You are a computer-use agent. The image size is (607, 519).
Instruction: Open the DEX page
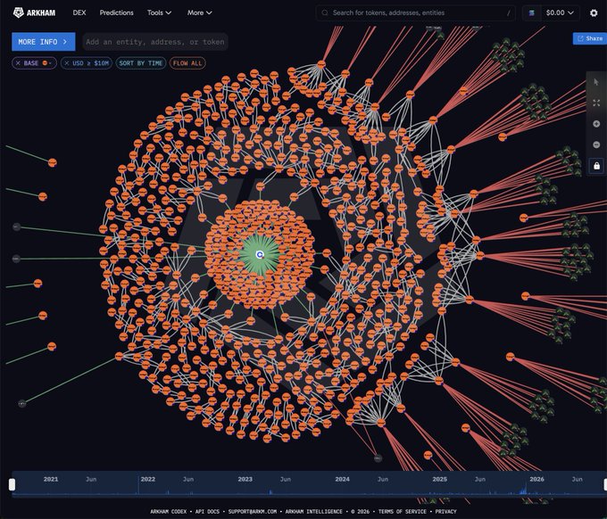click(79, 12)
